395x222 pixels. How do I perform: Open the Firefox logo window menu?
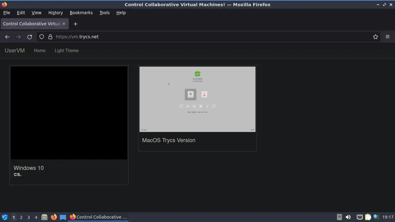click(4, 5)
